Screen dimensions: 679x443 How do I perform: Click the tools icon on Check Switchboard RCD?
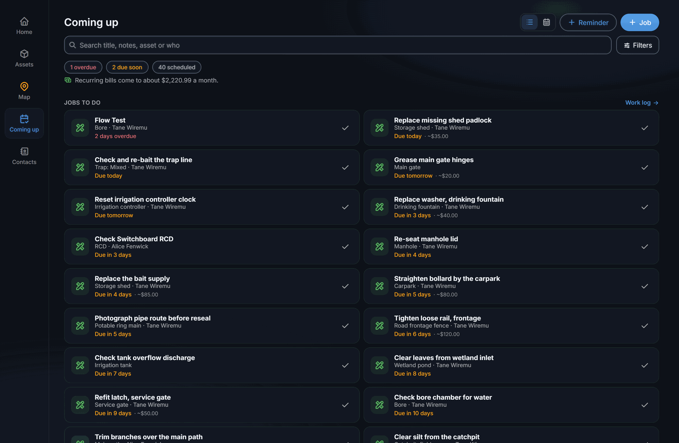(x=80, y=247)
